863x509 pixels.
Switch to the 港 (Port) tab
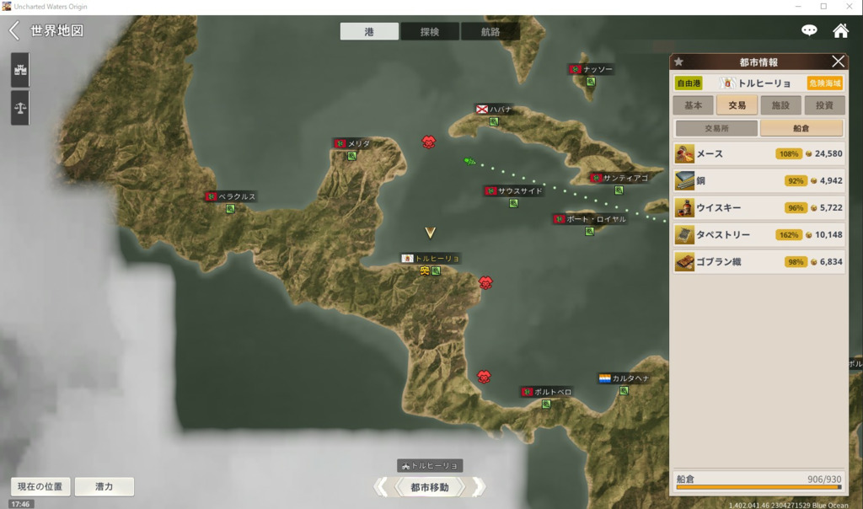(369, 31)
